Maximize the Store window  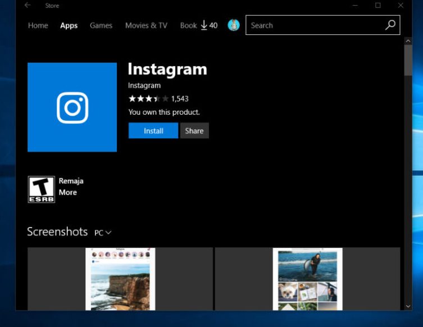click(x=378, y=5)
